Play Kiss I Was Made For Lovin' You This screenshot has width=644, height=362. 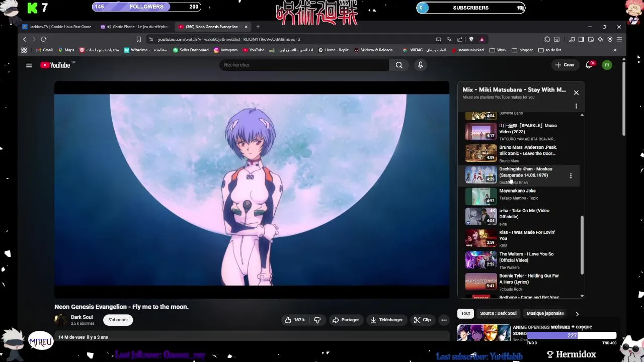coord(520,238)
